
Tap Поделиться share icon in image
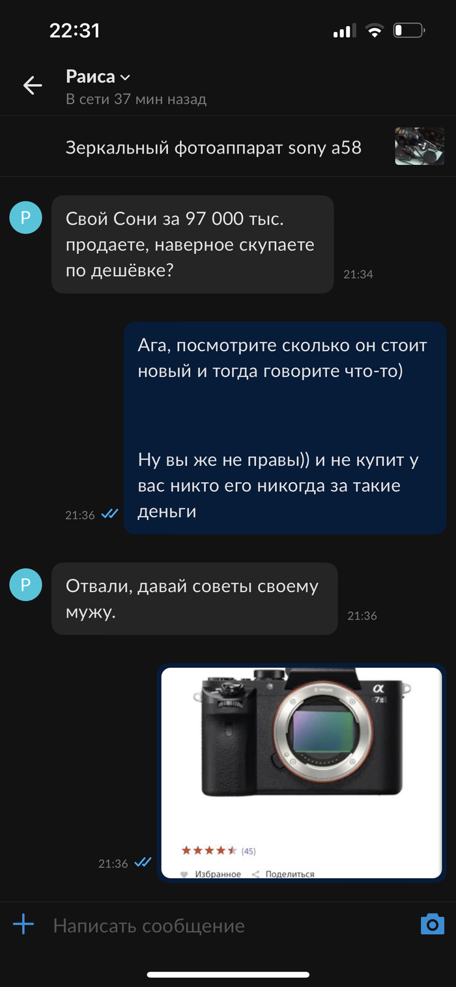point(255,874)
